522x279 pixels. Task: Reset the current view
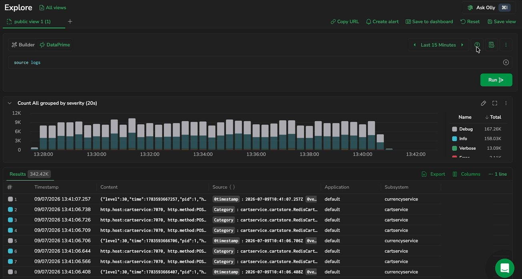[470, 22]
